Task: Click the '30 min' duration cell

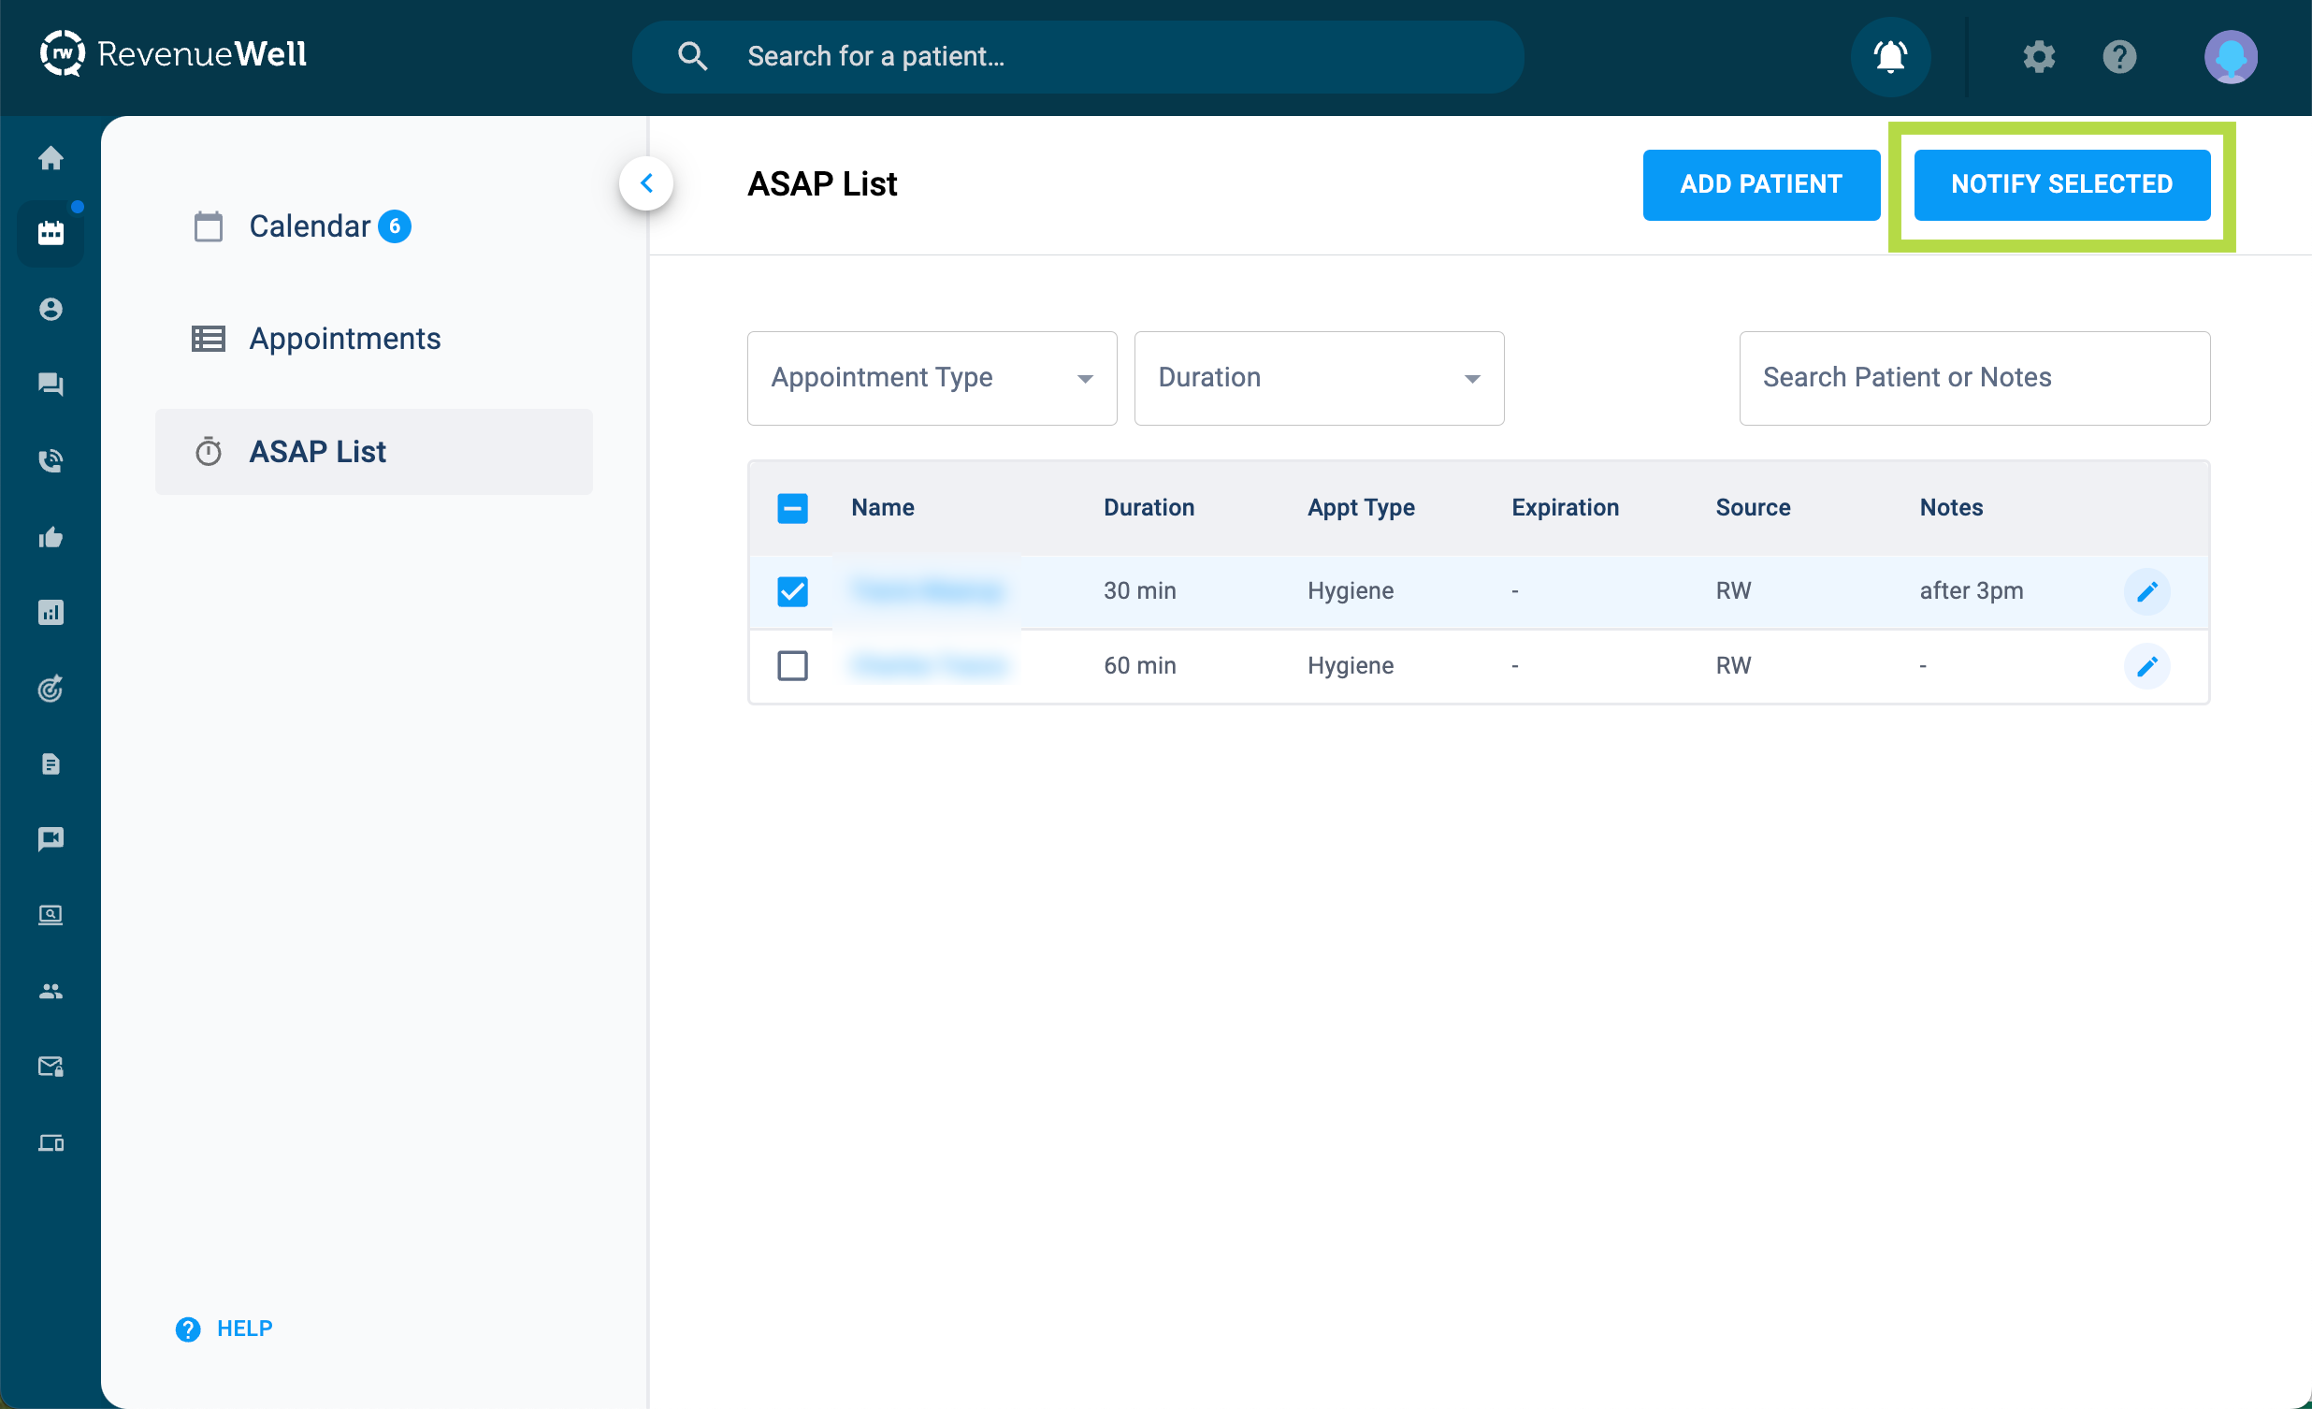Action: tap(1139, 590)
